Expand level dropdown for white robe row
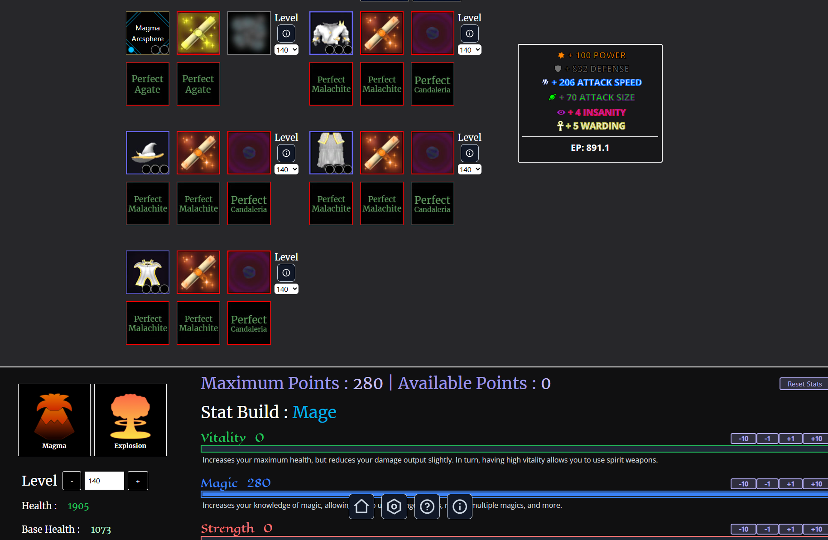This screenshot has height=540, width=828. point(469,169)
